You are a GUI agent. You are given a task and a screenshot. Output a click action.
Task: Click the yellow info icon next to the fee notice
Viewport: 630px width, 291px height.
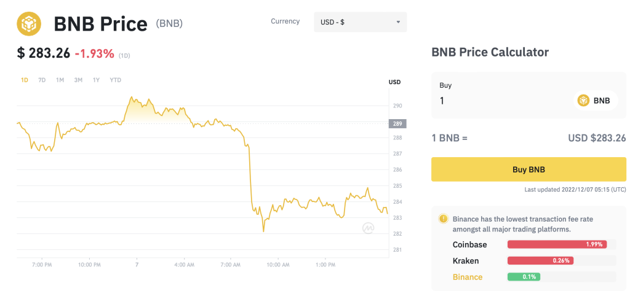(443, 219)
